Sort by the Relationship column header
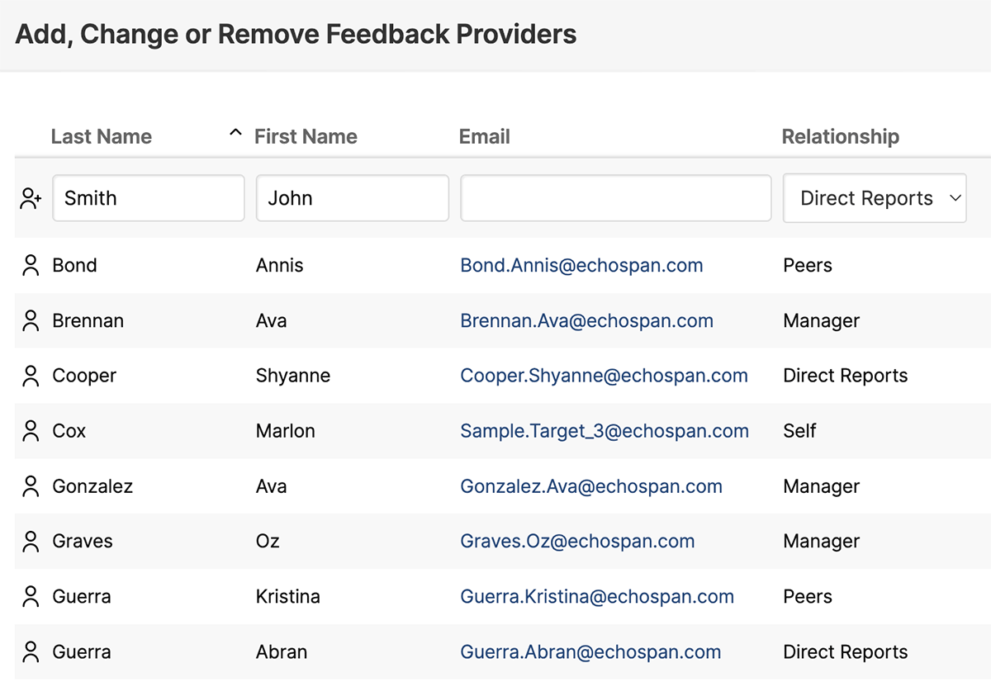The height and width of the screenshot is (682, 991). pyautogui.click(x=841, y=136)
